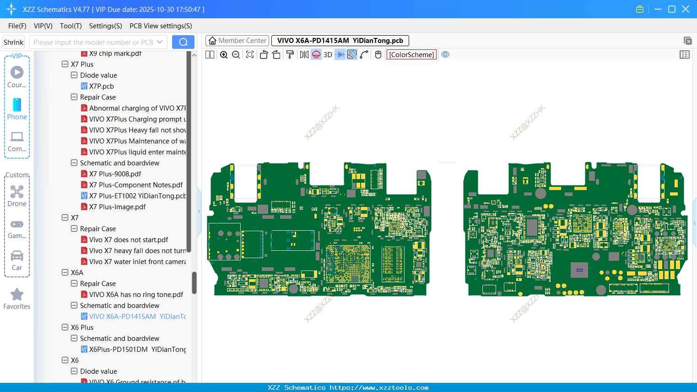The image size is (697, 392).
Task: Open Abnormal charging of VIVO X7 PDF
Action: (x=133, y=108)
